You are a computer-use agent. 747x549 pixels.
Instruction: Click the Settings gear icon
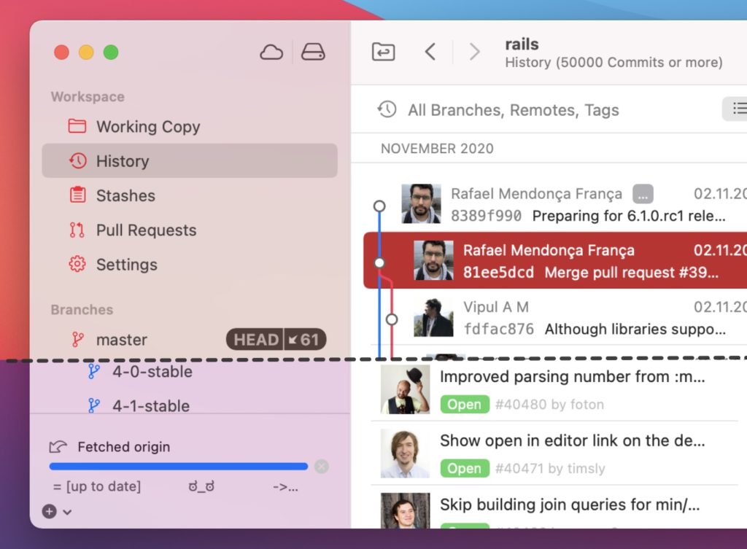point(77,264)
